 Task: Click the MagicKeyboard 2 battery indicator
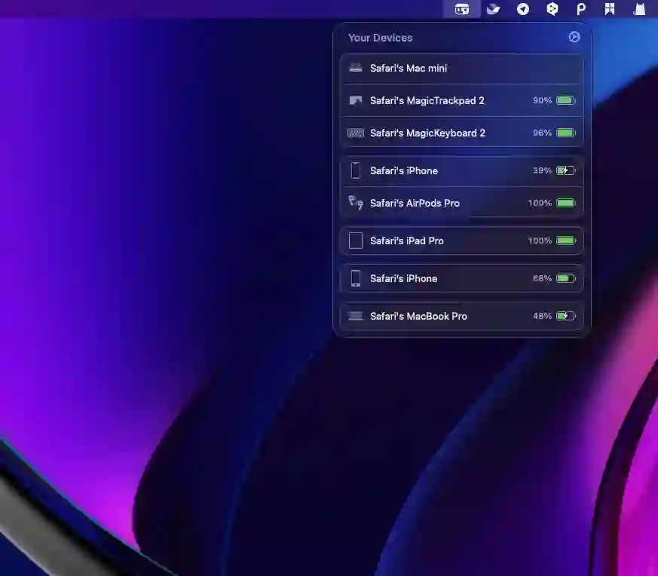pyautogui.click(x=566, y=133)
